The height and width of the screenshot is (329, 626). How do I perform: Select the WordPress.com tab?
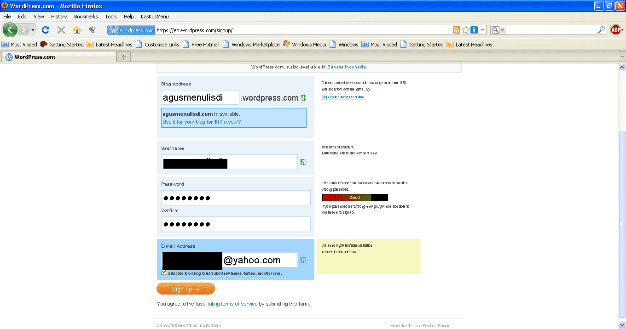click(59, 57)
